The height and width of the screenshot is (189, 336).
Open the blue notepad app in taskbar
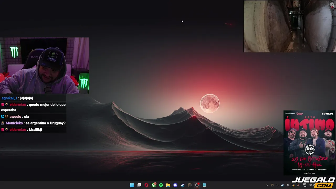(204, 185)
